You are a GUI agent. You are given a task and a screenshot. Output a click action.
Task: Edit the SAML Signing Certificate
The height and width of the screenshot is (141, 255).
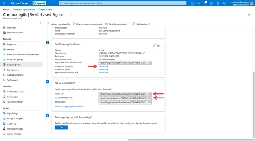pos(156,46)
